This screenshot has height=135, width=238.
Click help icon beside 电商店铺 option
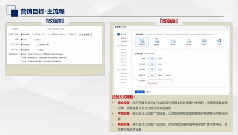point(91,35)
